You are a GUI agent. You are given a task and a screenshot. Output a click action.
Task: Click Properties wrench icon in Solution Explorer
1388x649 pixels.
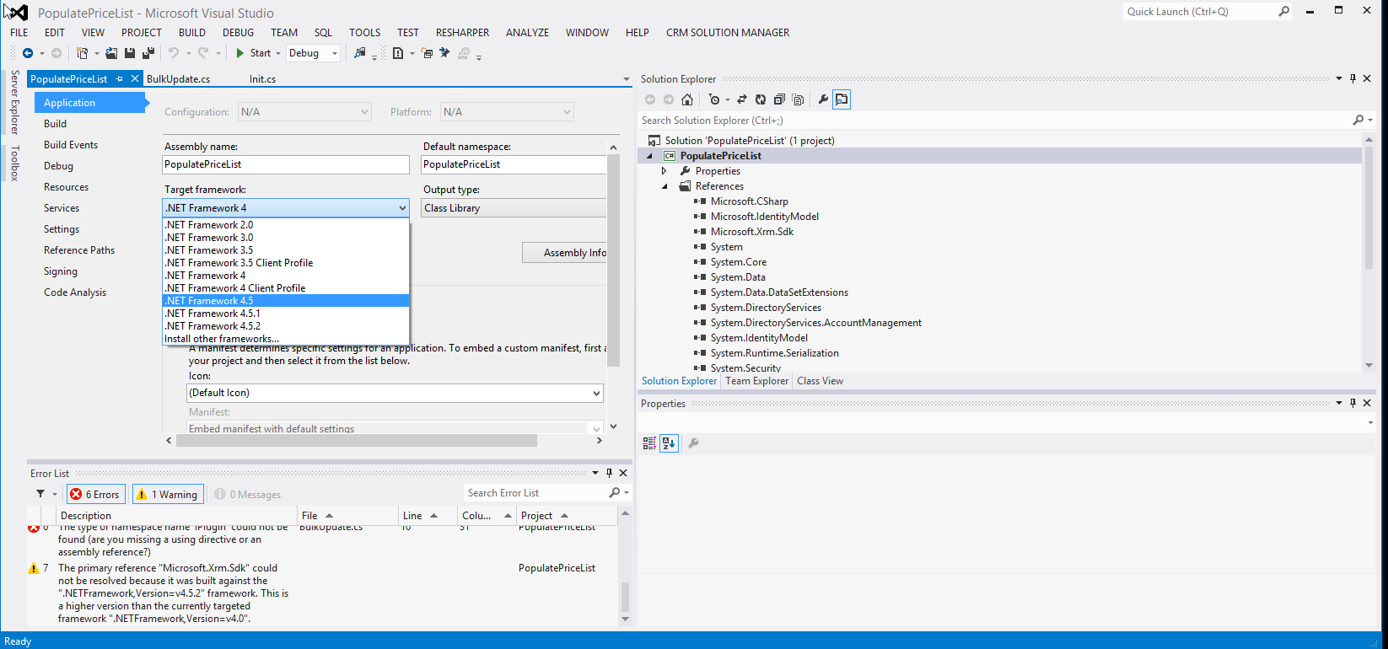(x=823, y=99)
